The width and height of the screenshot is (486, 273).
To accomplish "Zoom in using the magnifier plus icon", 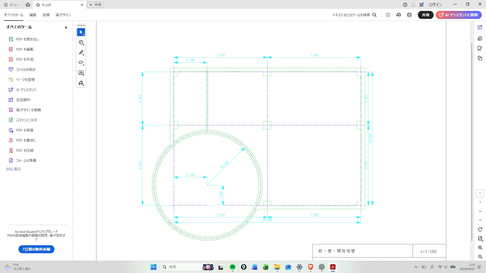I will coord(480,248).
